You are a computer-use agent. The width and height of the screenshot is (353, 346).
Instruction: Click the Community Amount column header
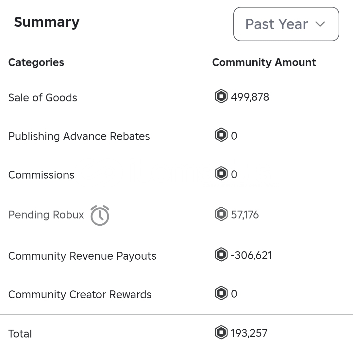pyautogui.click(x=264, y=62)
